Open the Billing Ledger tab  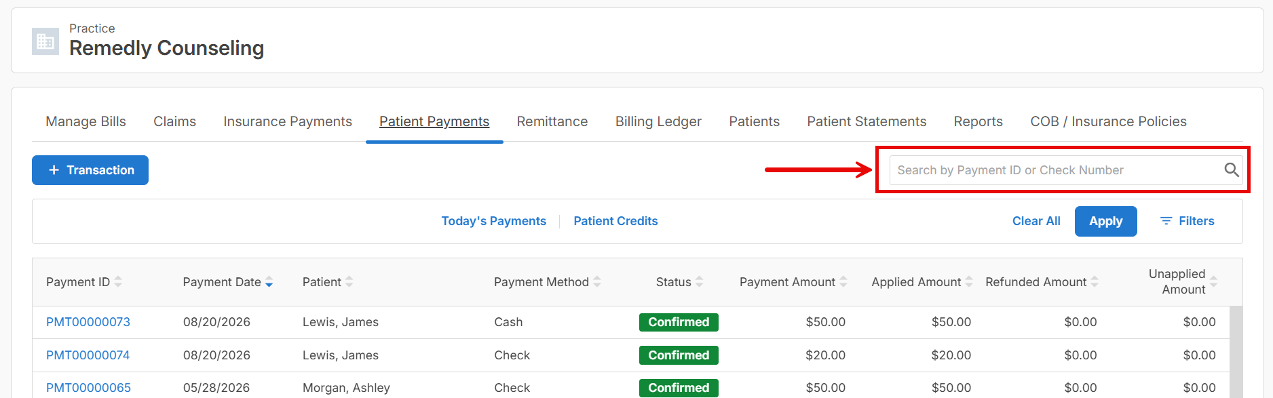[658, 121]
